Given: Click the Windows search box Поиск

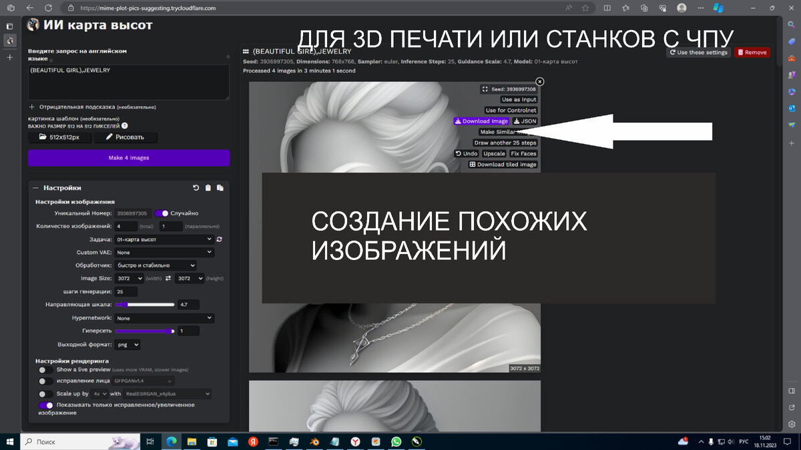Looking at the screenshot, I should 81,441.
